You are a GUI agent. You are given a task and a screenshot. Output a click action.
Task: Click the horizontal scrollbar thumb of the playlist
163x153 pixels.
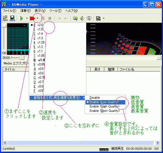pos(81,143)
